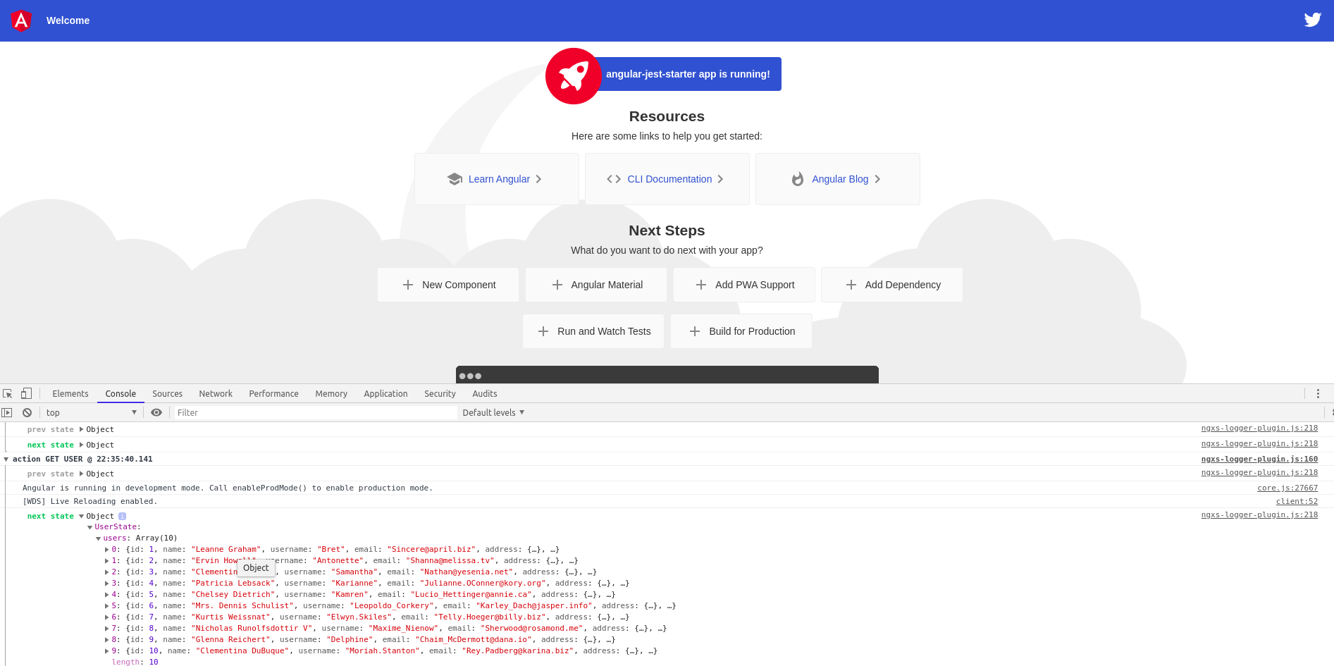The height and width of the screenshot is (666, 1334).
Task: Collapse the users Array(10) node
Action: tap(99, 538)
